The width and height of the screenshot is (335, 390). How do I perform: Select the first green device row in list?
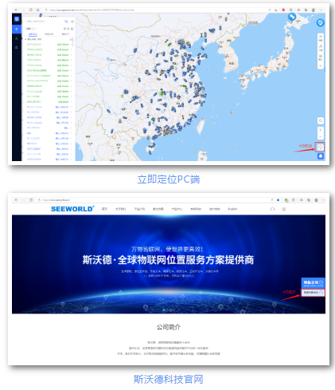49,45
